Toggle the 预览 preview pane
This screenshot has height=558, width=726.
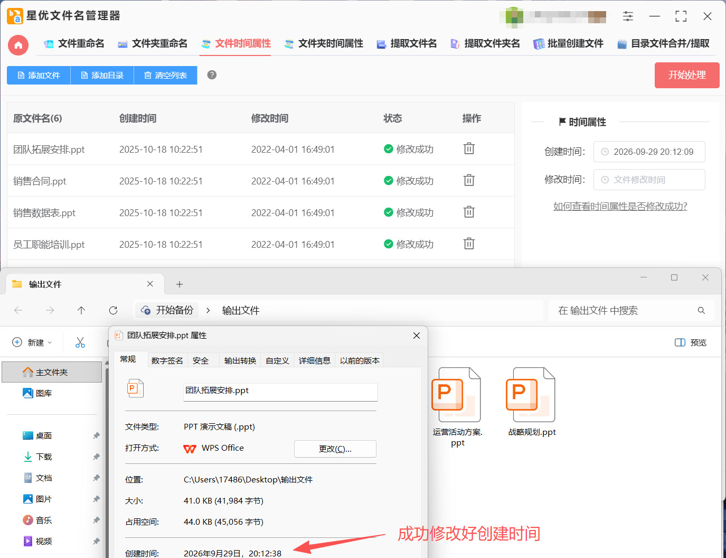point(691,342)
